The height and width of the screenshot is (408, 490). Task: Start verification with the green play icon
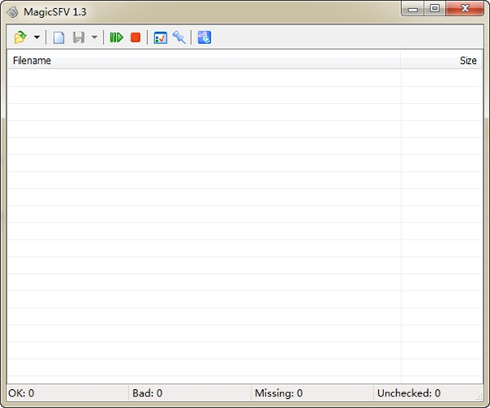pyautogui.click(x=117, y=38)
